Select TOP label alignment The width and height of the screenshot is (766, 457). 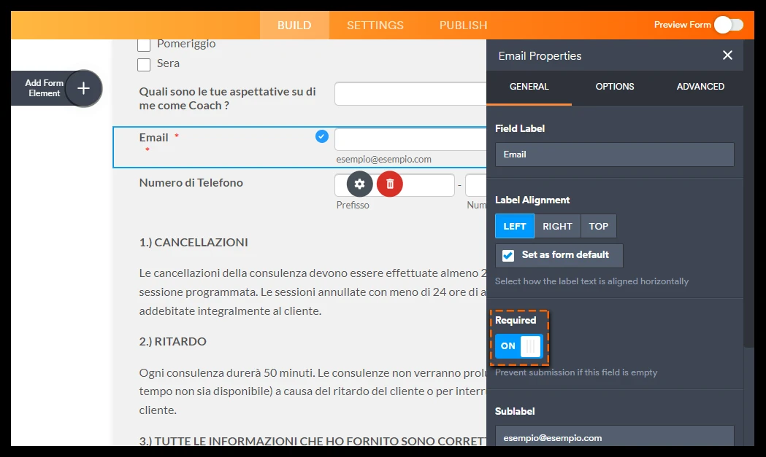(x=599, y=226)
